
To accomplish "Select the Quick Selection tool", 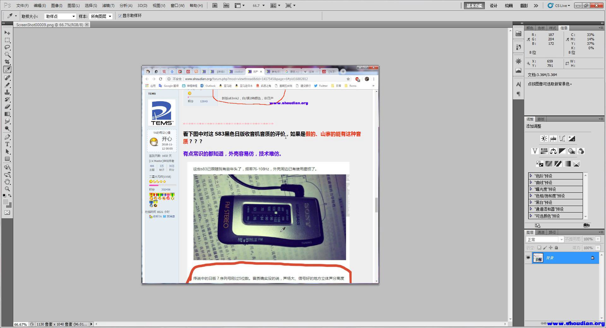I will 7,55.
